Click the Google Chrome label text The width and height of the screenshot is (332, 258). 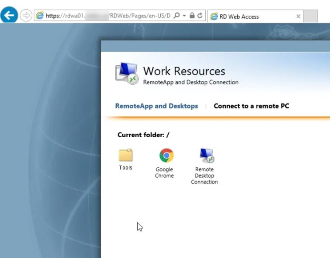point(164,173)
